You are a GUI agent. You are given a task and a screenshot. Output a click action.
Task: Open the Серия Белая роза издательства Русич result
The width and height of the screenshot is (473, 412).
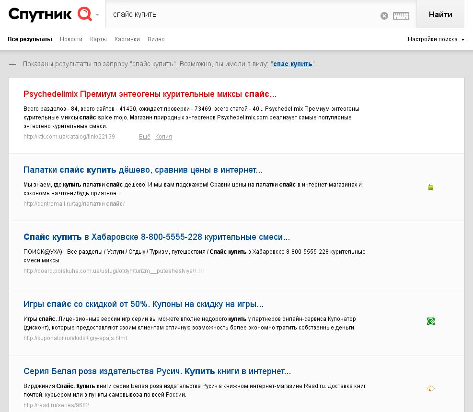click(157, 371)
